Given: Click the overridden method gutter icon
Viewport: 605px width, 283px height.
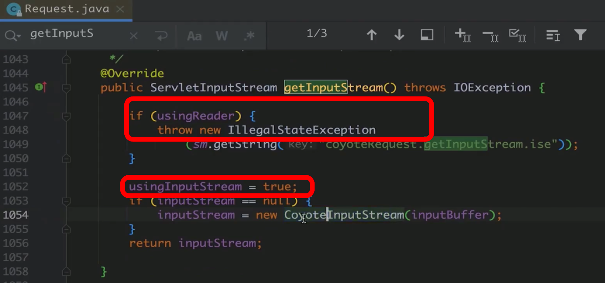Looking at the screenshot, I should pos(41,87).
